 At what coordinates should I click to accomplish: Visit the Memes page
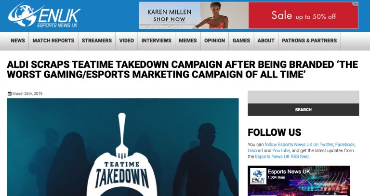click(187, 41)
